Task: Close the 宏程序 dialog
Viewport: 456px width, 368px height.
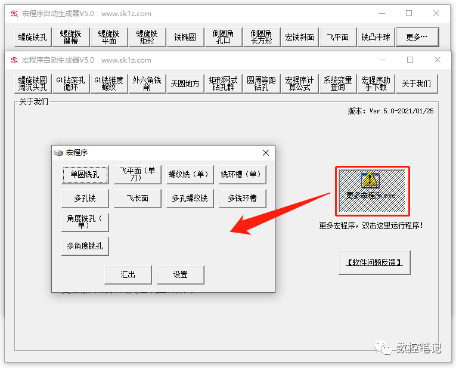Action: point(265,153)
